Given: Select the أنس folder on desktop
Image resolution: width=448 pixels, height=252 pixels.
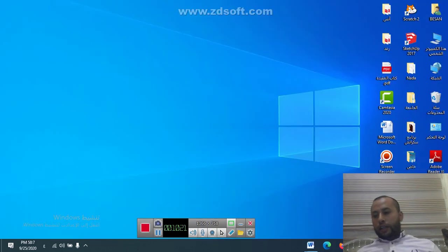Looking at the screenshot, I should [387, 13].
